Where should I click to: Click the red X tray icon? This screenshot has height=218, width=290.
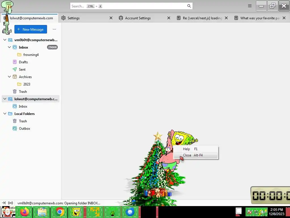click(x=250, y=212)
